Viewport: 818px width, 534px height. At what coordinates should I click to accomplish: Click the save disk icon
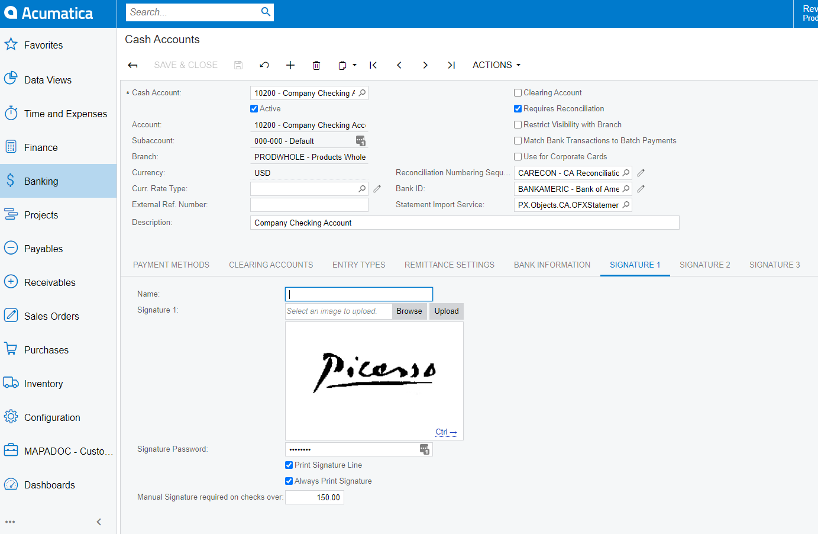tap(238, 65)
